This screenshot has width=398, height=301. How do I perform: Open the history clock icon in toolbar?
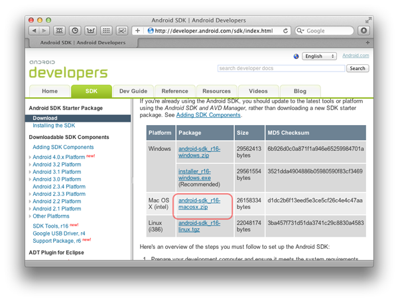point(75,30)
